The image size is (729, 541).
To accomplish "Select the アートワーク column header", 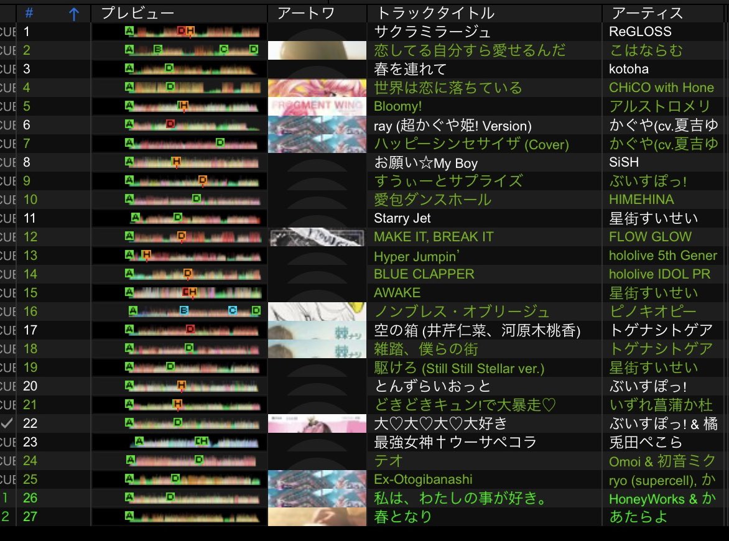I will pos(305,13).
